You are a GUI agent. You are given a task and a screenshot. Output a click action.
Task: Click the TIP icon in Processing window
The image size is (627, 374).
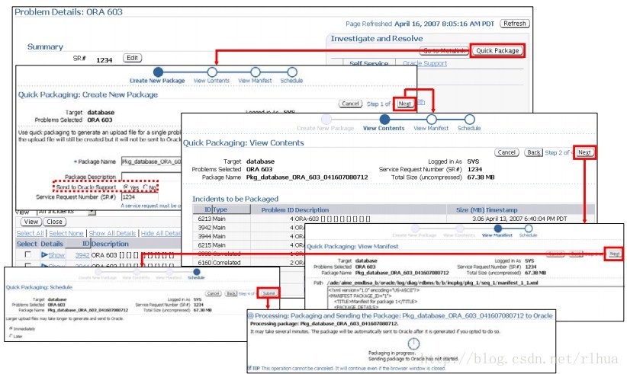(249, 368)
